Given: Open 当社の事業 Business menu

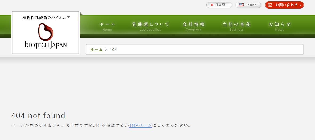Looking at the screenshot, I should point(236,27).
